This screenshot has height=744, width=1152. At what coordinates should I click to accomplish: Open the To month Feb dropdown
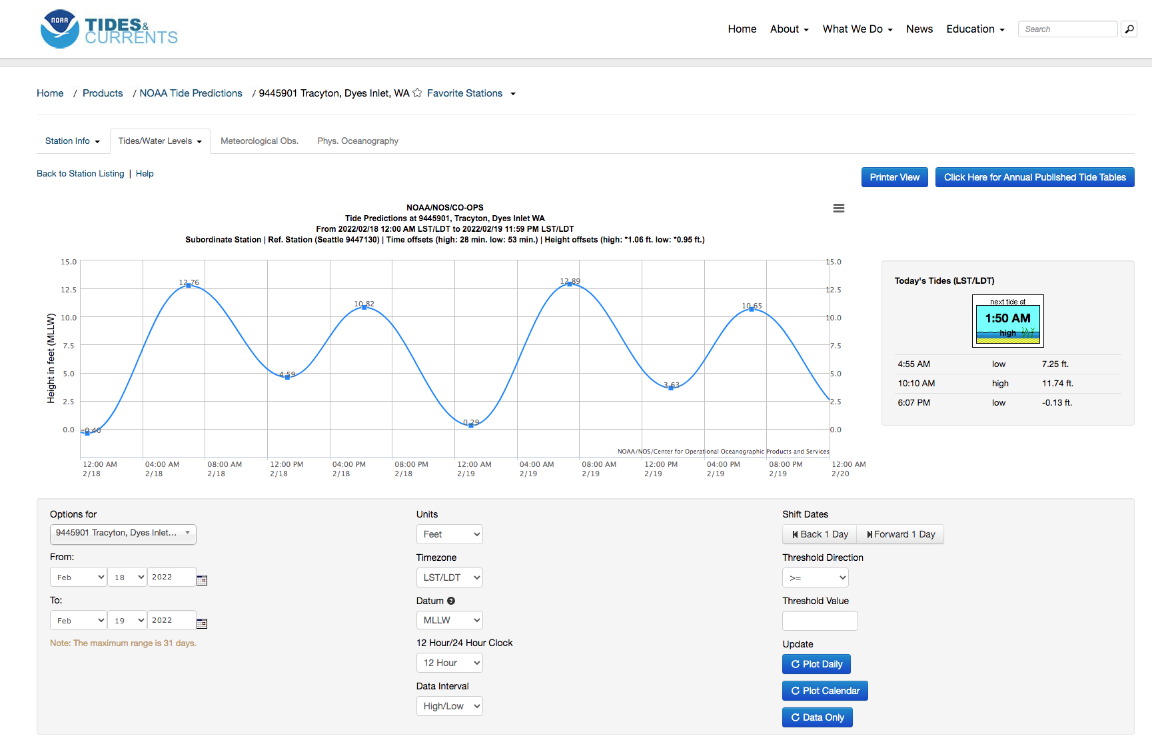coord(79,620)
